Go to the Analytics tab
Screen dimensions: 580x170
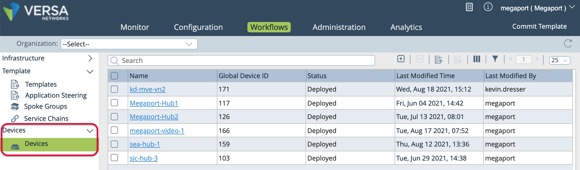406,27
